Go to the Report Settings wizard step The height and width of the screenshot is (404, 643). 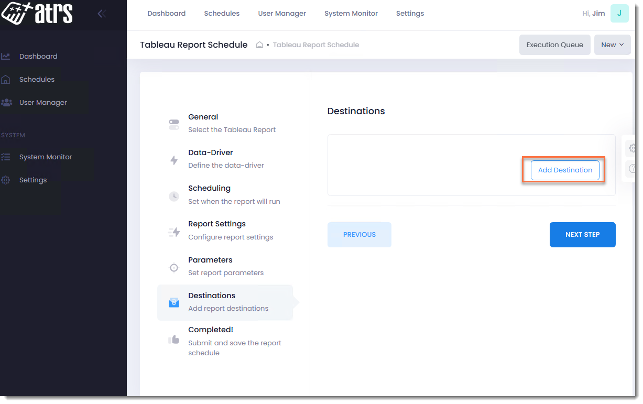coord(225,230)
